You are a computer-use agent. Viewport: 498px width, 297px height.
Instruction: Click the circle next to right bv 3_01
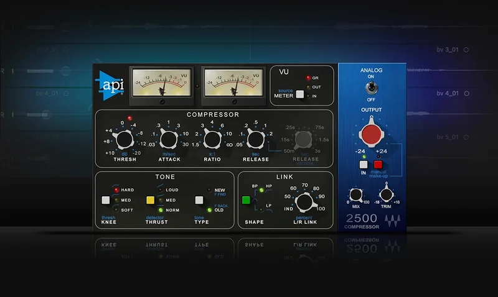tap(466, 50)
